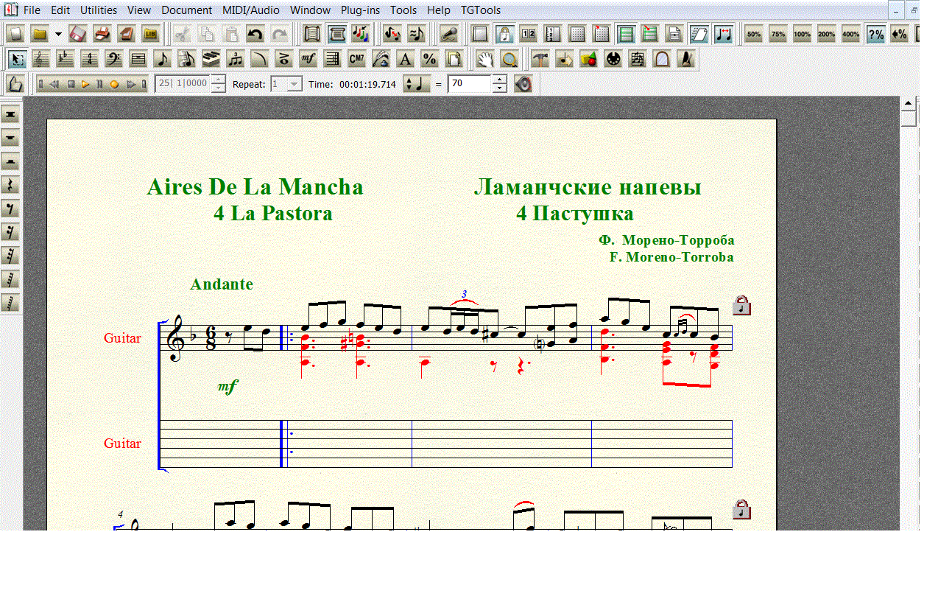Click the lock icon beside the first system

741,305
